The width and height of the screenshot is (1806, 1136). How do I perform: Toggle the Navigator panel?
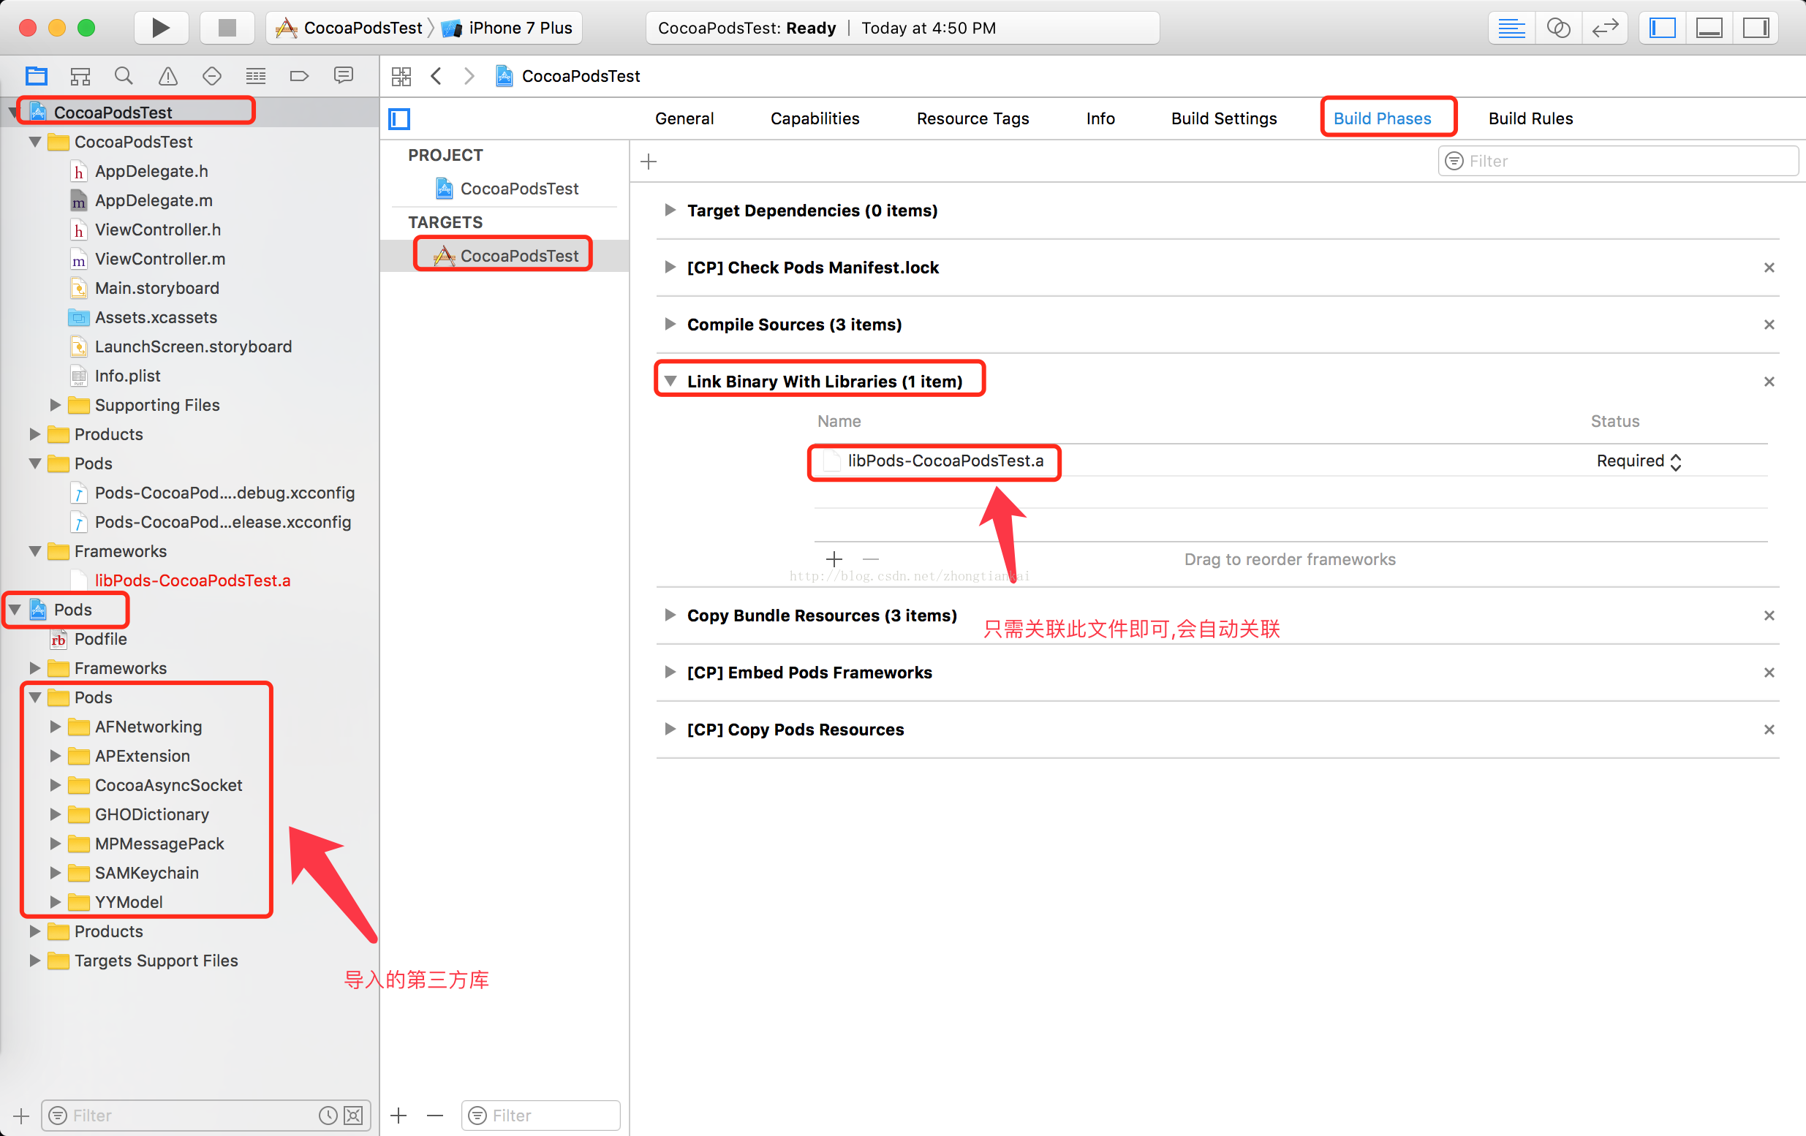[1662, 29]
